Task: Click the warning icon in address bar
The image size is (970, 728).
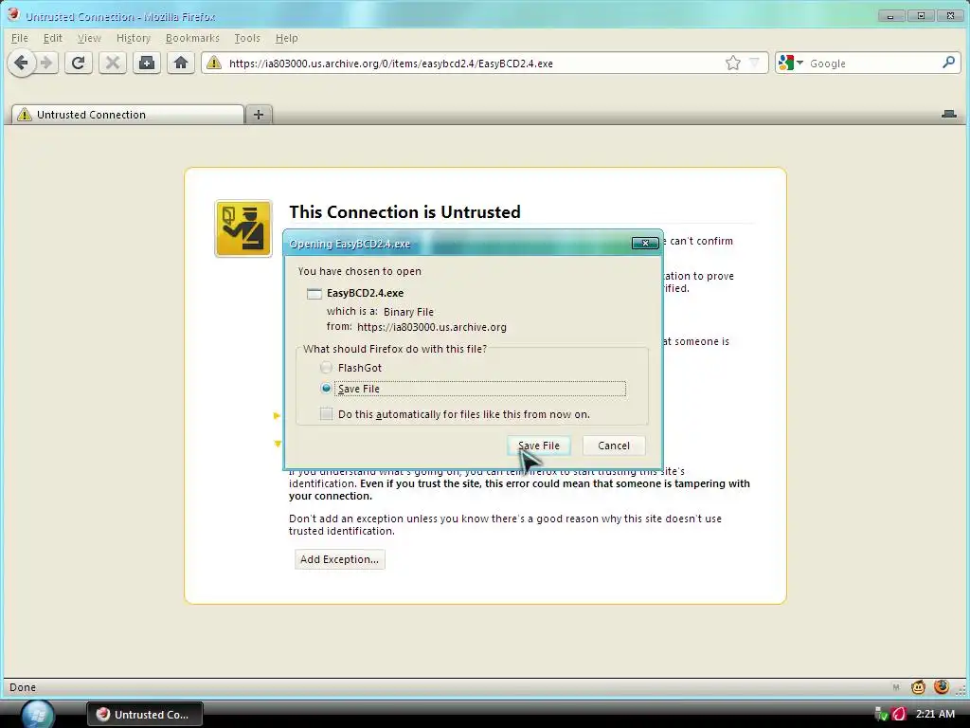Action: pyautogui.click(x=214, y=63)
